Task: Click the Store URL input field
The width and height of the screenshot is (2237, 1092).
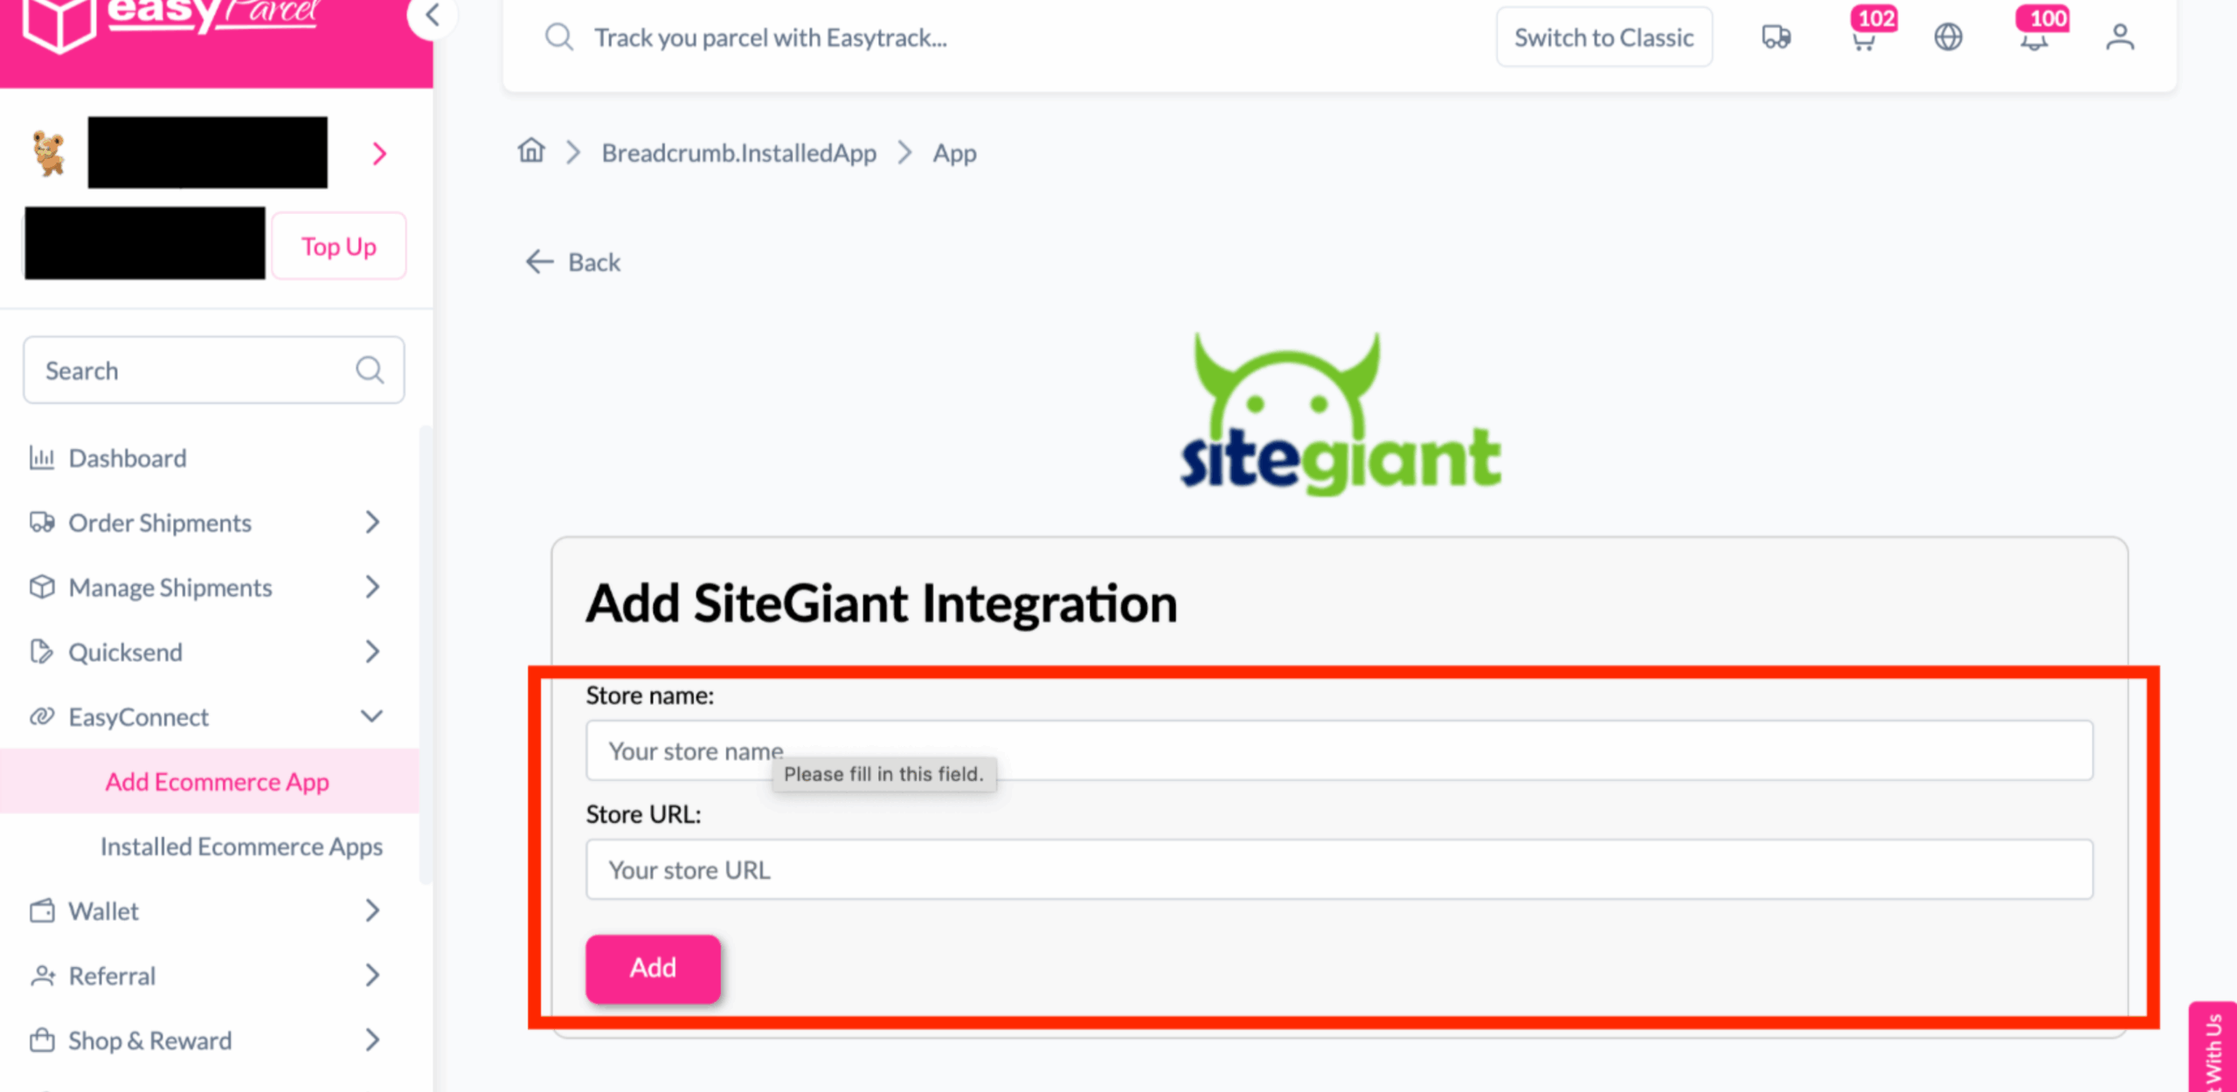Action: [1339, 869]
